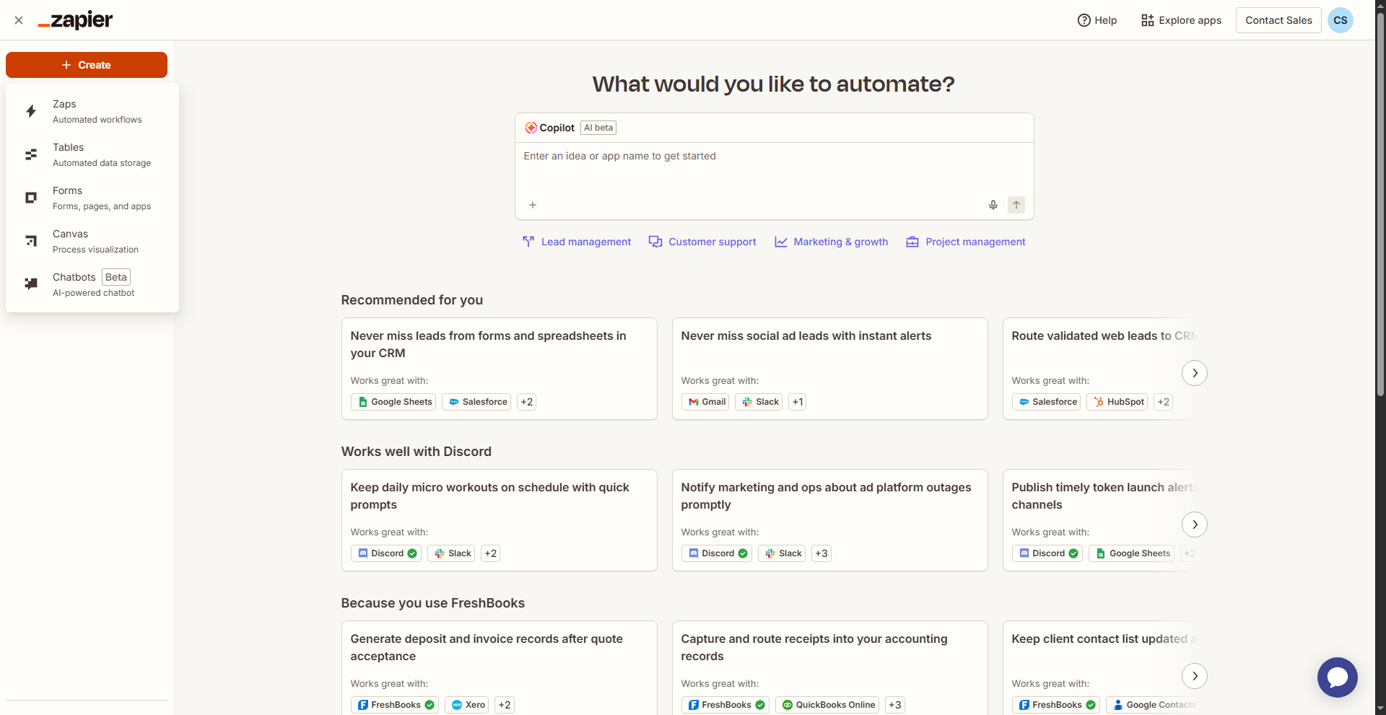This screenshot has width=1386, height=715.
Task: Type in the Copilot idea input field
Action: tap(774, 170)
